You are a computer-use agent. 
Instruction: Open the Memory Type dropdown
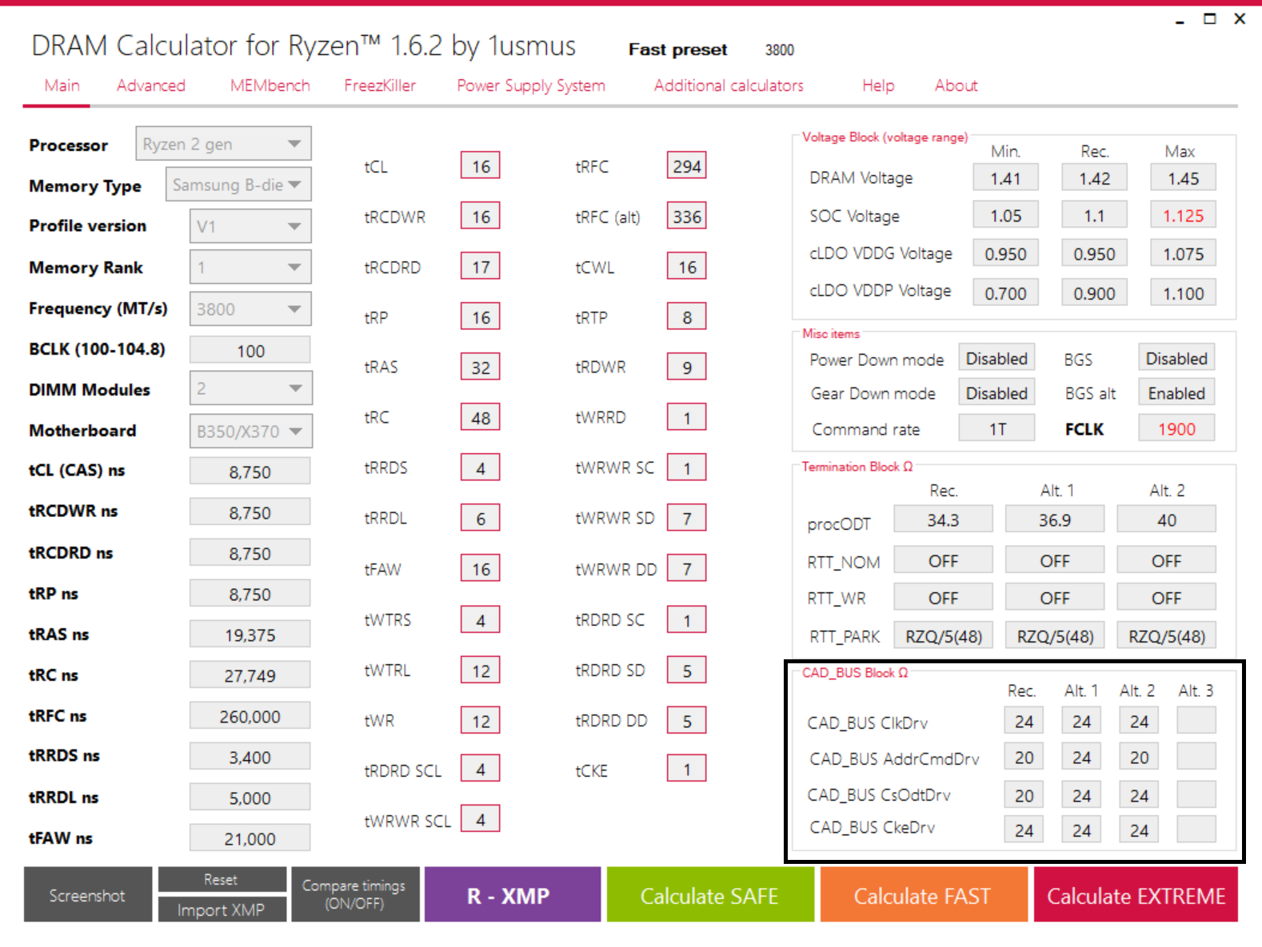238,185
